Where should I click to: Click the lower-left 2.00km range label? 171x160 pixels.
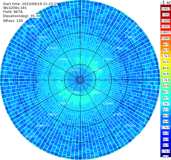tap(64, 103)
